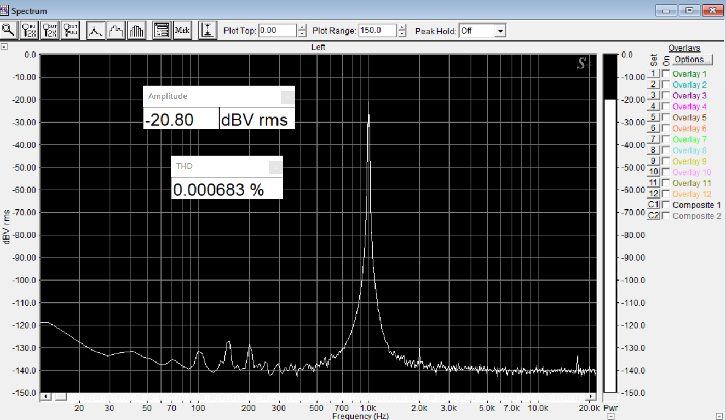The width and height of the screenshot is (726, 420).
Task: Click Set button 8 for Overlay 8
Action: (653, 150)
